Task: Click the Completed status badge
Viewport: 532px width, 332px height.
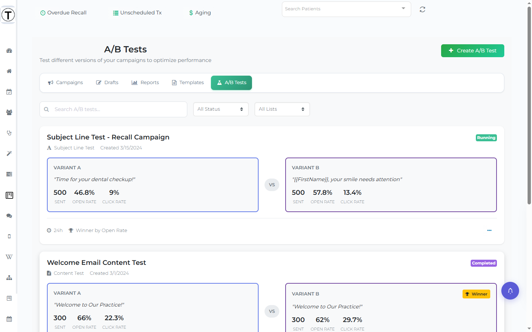Action: point(484,263)
